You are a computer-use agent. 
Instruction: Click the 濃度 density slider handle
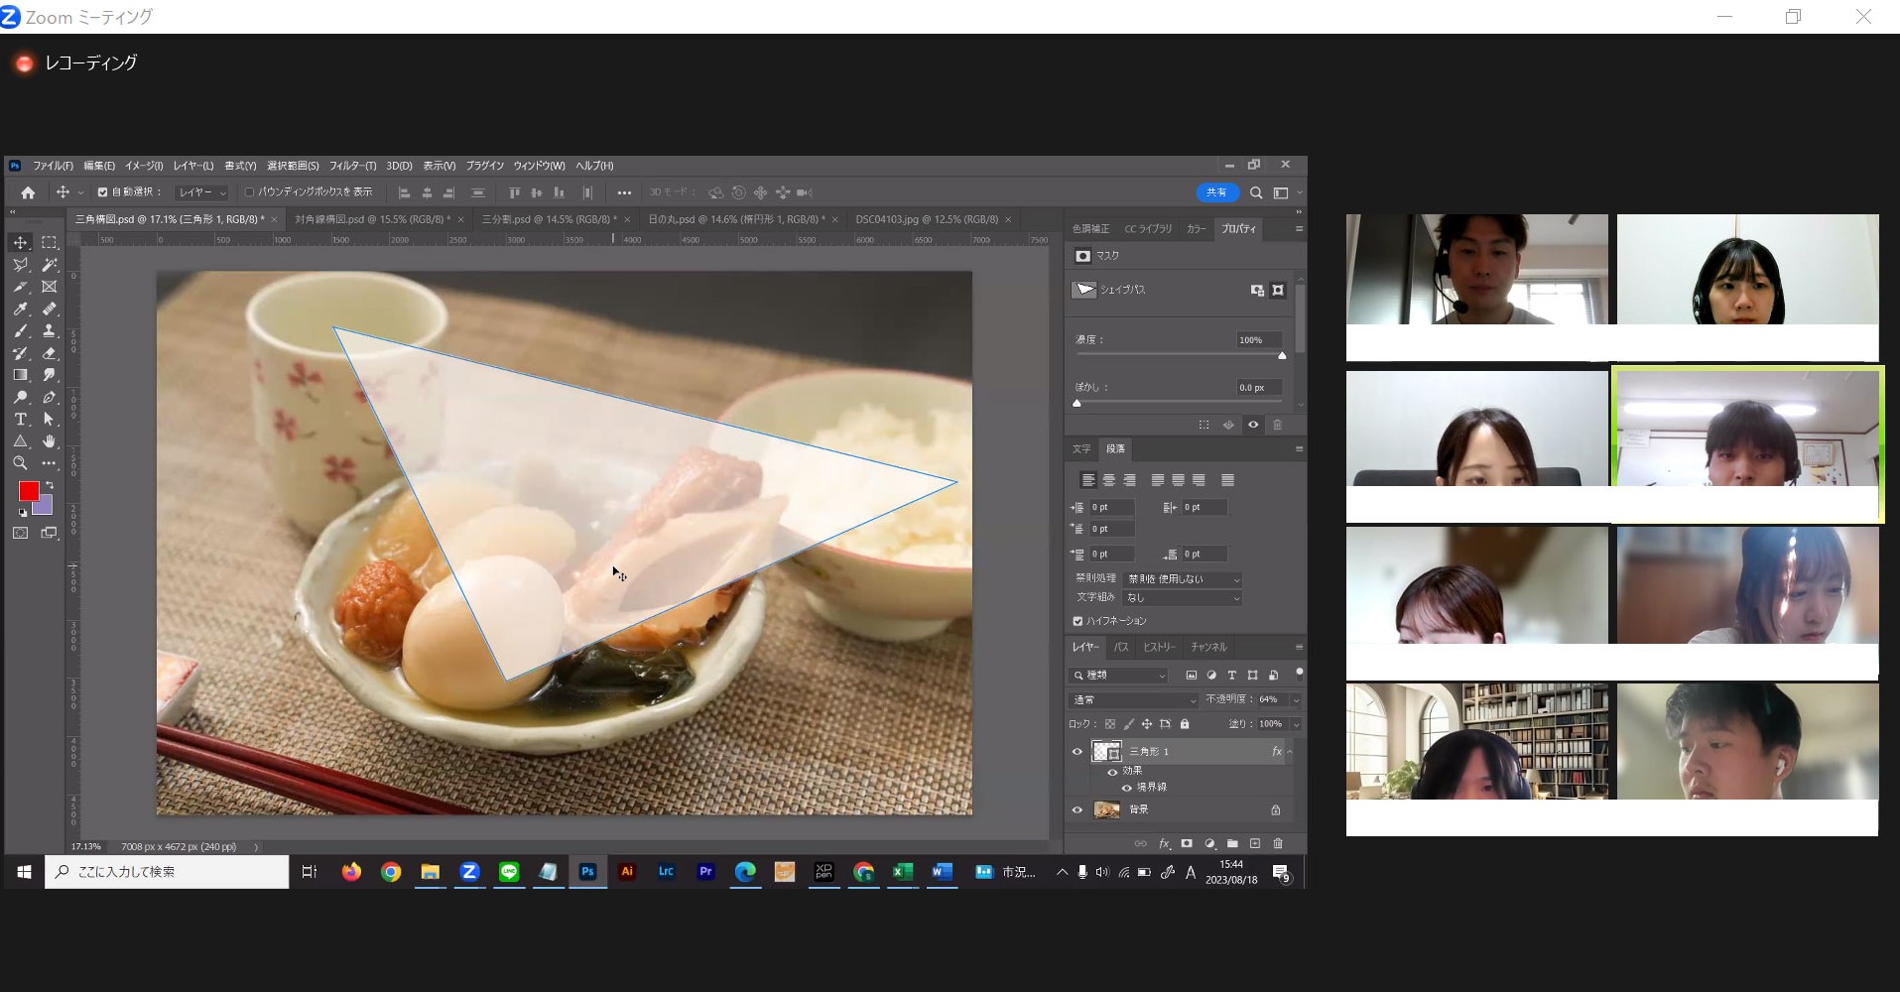click(x=1282, y=355)
